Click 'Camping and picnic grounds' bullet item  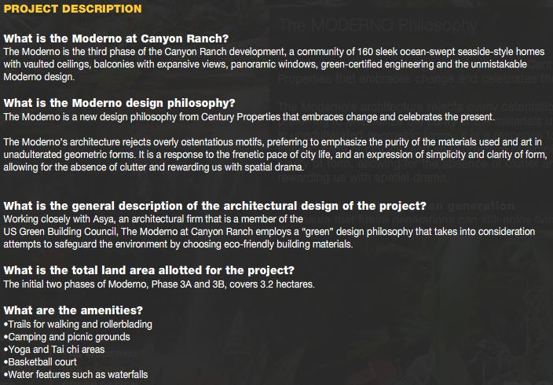click(x=67, y=337)
